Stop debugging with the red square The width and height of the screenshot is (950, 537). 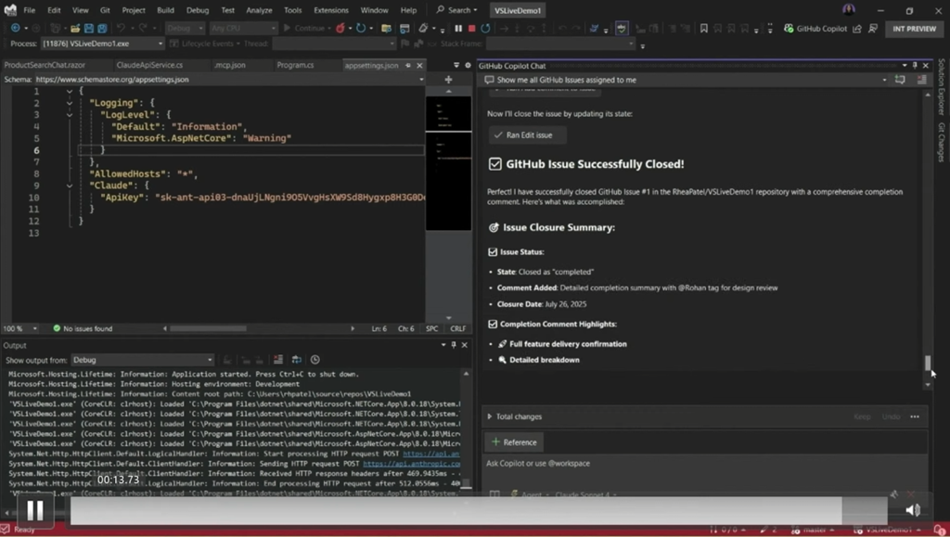[x=471, y=29]
